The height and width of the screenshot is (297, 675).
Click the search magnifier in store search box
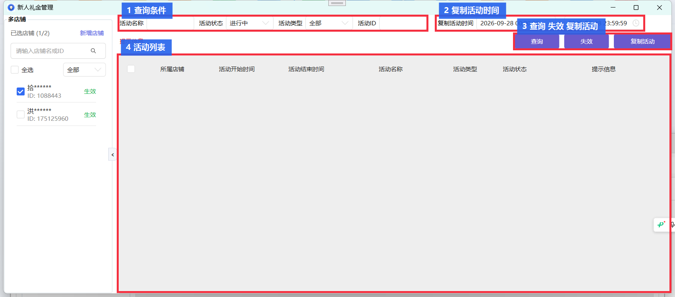tap(93, 51)
